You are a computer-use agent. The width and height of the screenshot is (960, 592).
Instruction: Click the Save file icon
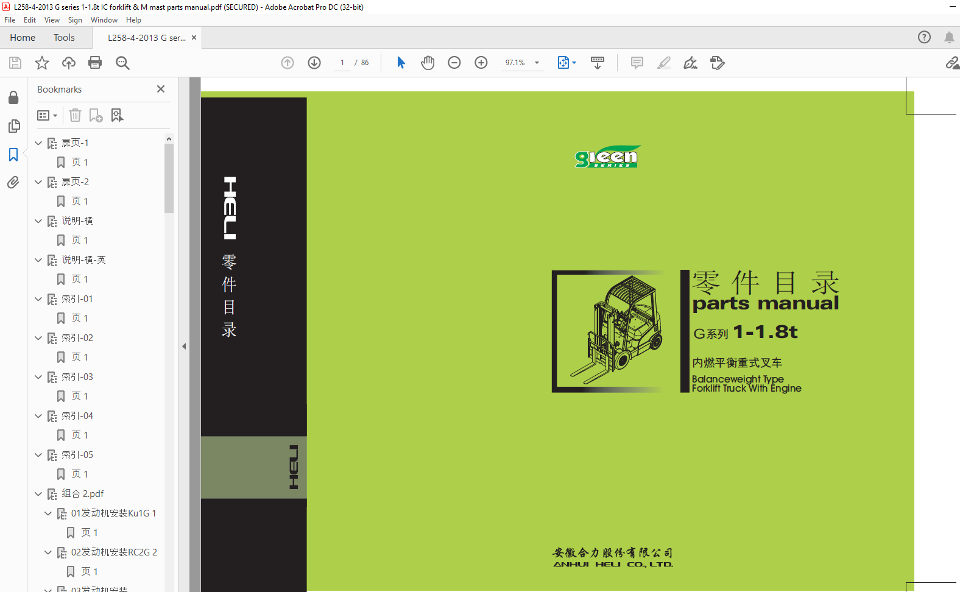click(15, 63)
